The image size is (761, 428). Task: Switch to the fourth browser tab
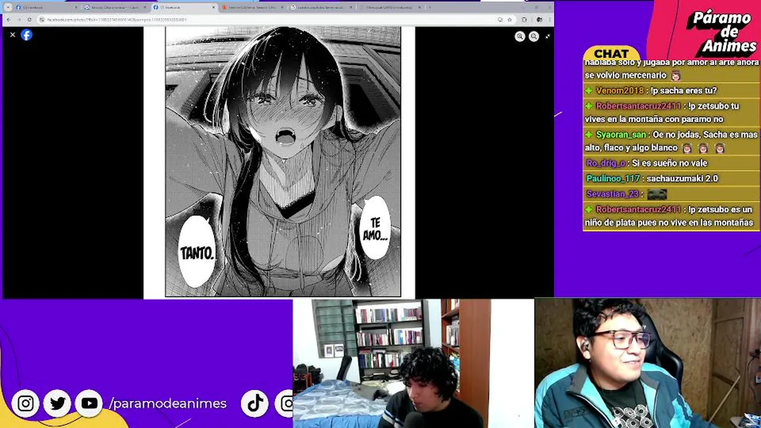coord(253,7)
